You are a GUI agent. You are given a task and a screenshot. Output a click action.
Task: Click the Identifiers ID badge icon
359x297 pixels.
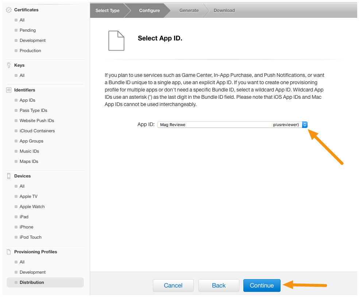coord(9,90)
